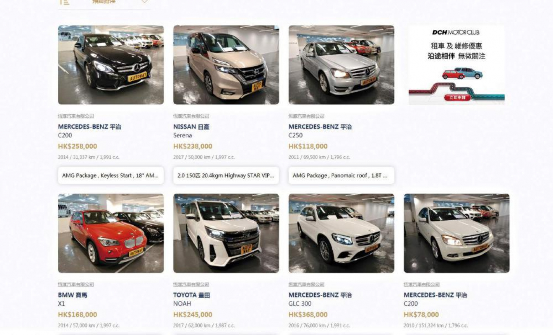Click the MERCEDES-BENZ C200 HK$258,000 title link
The image size is (553, 335).
pyautogui.click(x=89, y=126)
